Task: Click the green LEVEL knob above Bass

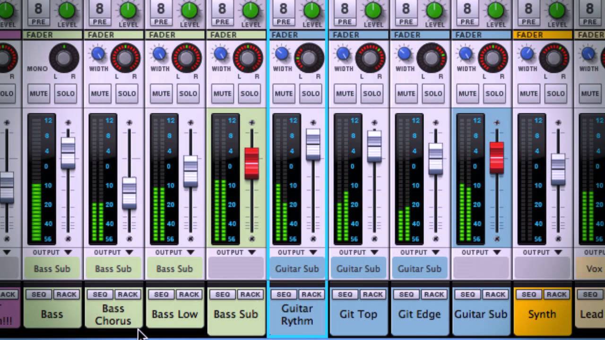Action: (x=67, y=10)
